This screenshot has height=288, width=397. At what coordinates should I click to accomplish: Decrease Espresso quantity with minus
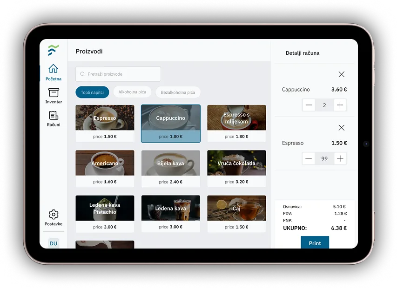(309, 159)
